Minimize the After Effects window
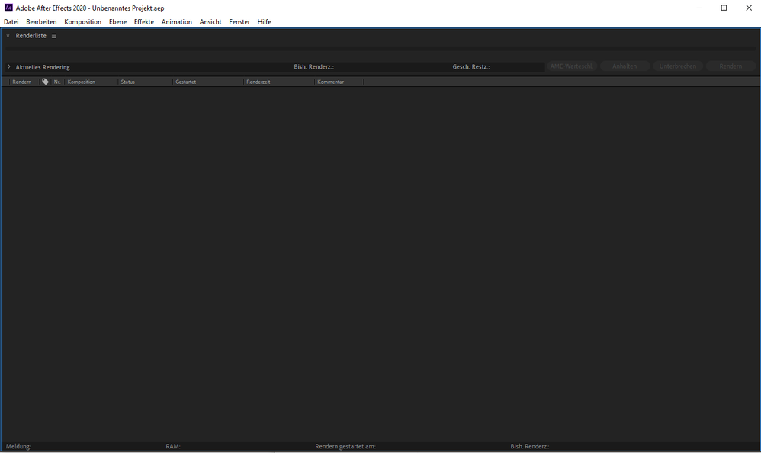 tap(699, 8)
